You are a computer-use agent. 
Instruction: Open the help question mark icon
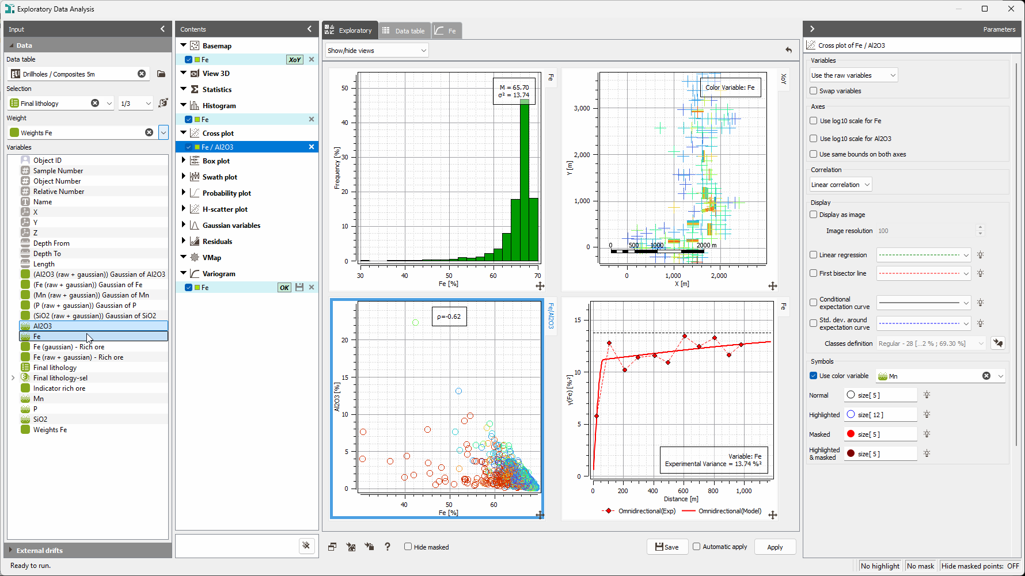pyautogui.click(x=388, y=547)
